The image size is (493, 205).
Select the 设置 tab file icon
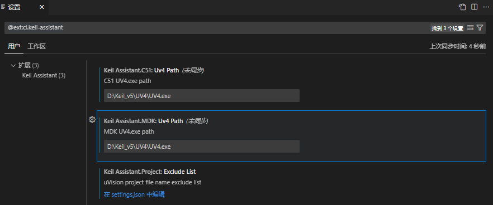(x=3, y=7)
